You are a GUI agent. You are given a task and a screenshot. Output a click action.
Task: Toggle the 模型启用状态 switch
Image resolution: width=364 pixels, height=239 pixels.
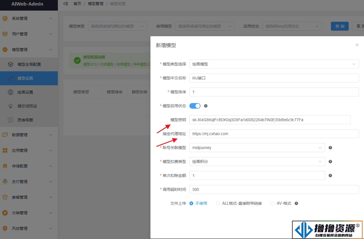pyautogui.click(x=195, y=106)
